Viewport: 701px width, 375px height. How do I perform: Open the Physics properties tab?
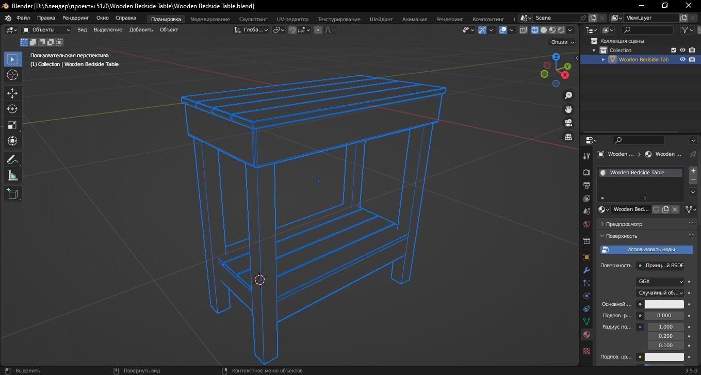pos(586,296)
